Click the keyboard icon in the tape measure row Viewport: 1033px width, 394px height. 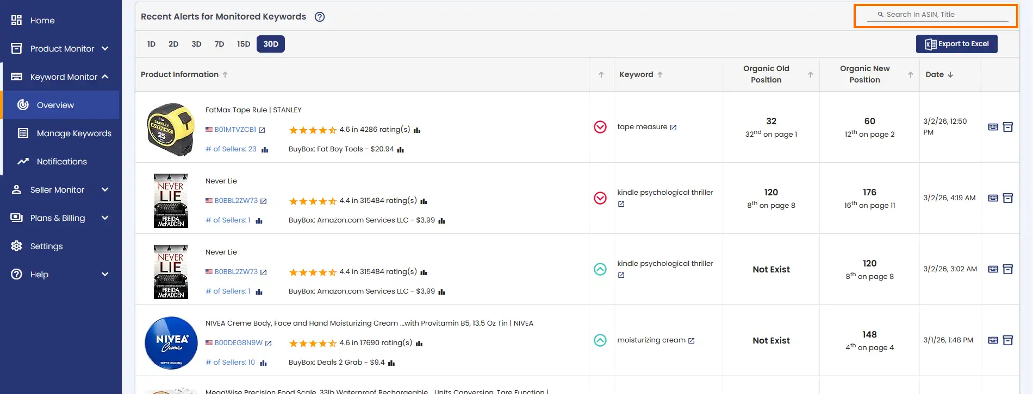point(993,127)
